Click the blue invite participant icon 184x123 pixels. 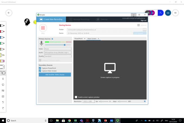click(160, 13)
